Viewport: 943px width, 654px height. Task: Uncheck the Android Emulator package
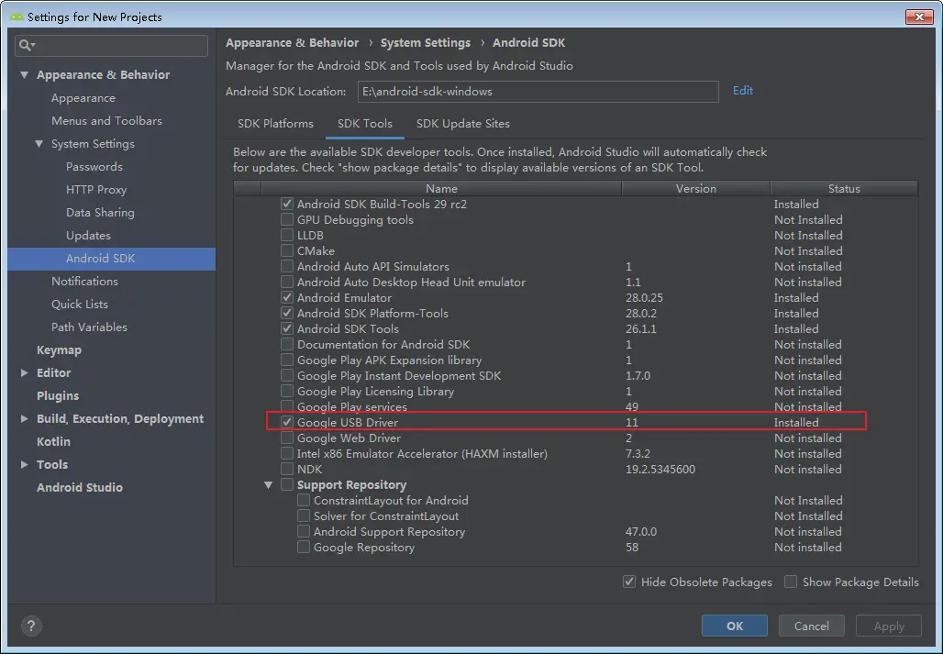click(287, 297)
